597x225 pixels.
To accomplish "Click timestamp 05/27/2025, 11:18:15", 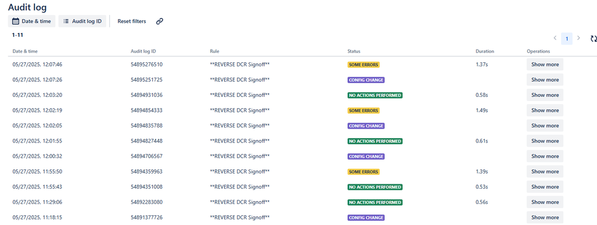I will point(37,217).
